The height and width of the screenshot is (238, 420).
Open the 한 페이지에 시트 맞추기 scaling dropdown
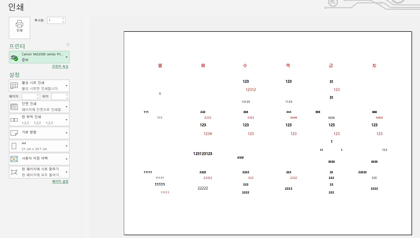39,172
